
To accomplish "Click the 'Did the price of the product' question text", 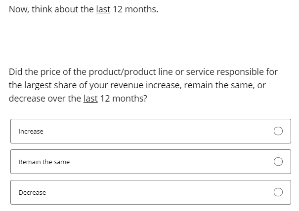I will 143,85.
